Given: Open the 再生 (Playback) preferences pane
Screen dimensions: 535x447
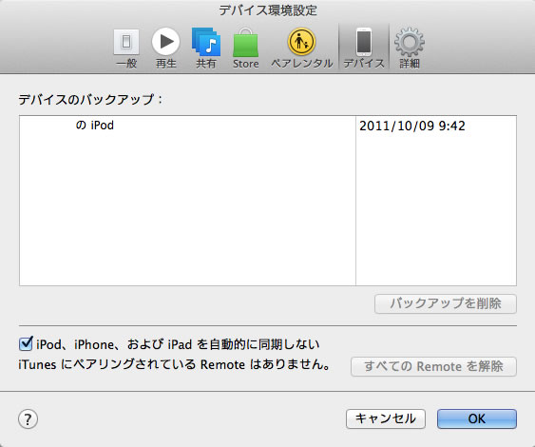Looking at the screenshot, I should pos(166,49).
